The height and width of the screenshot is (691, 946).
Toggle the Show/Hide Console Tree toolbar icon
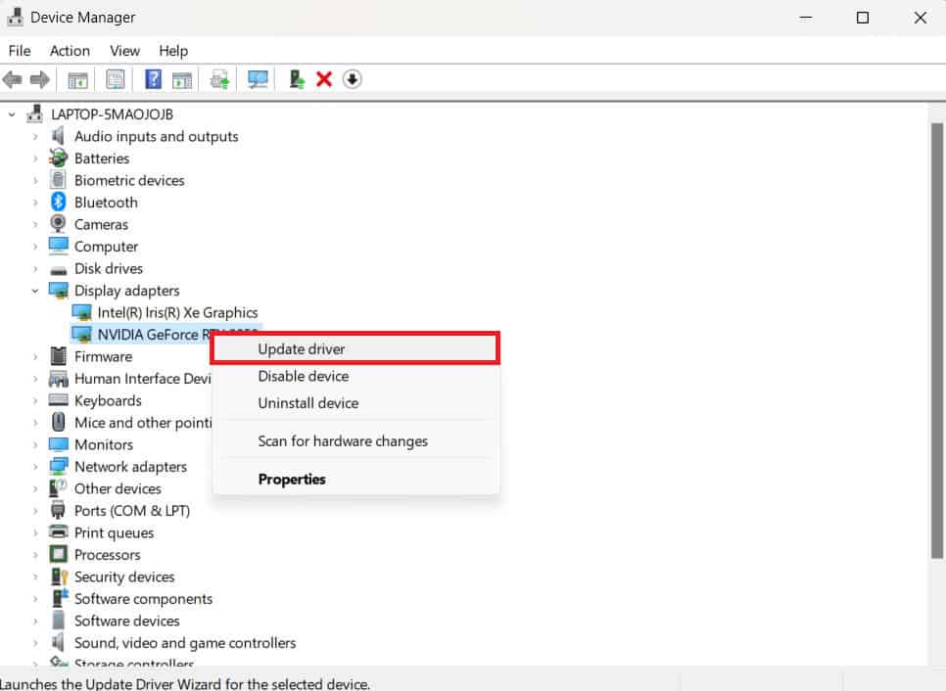click(77, 78)
